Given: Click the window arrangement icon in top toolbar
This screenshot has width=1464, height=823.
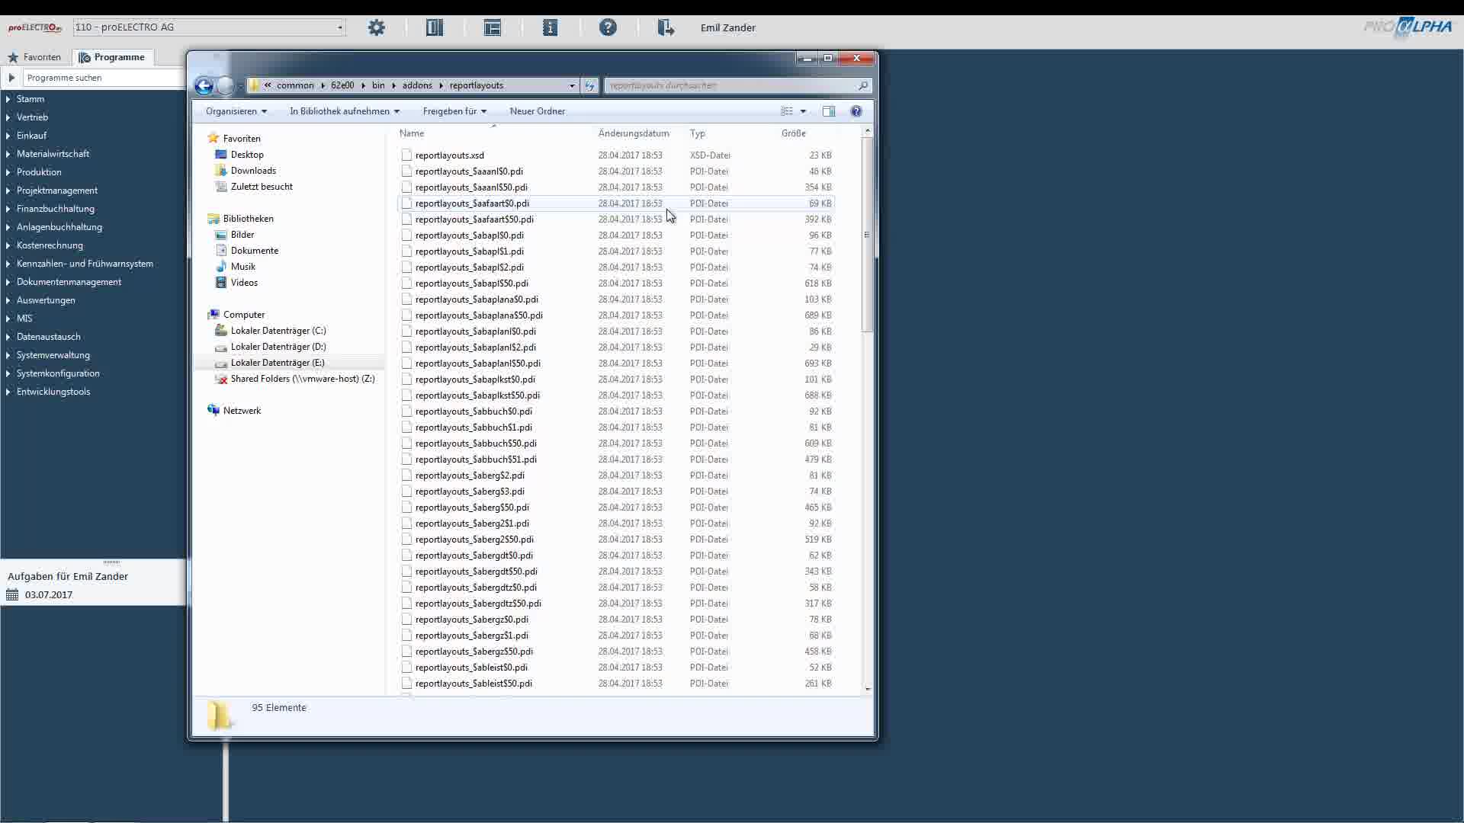Looking at the screenshot, I should pos(493,27).
